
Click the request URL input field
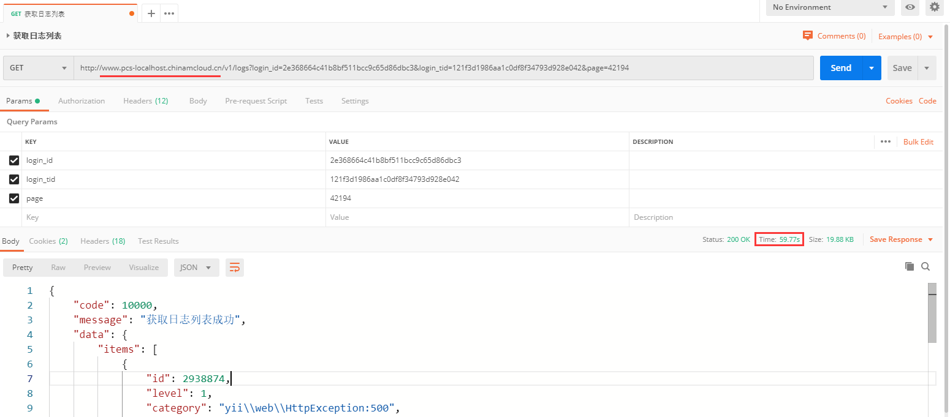(x=441, y=68)
